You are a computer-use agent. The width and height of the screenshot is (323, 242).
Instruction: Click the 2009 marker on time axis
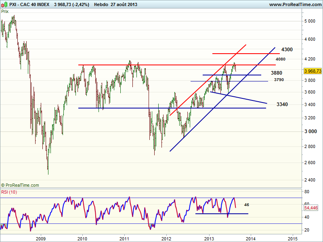coord(40,238)
